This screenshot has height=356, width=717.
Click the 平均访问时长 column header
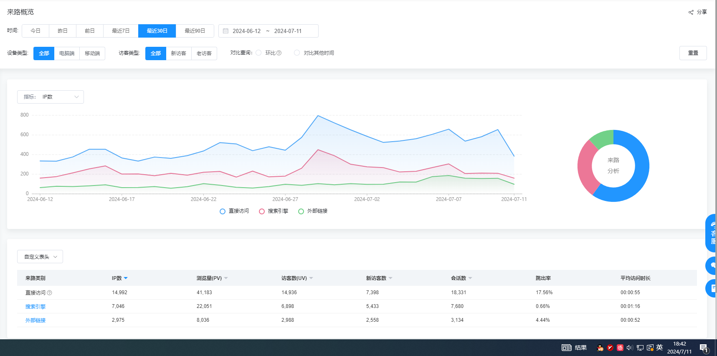[x=636, y=278]
